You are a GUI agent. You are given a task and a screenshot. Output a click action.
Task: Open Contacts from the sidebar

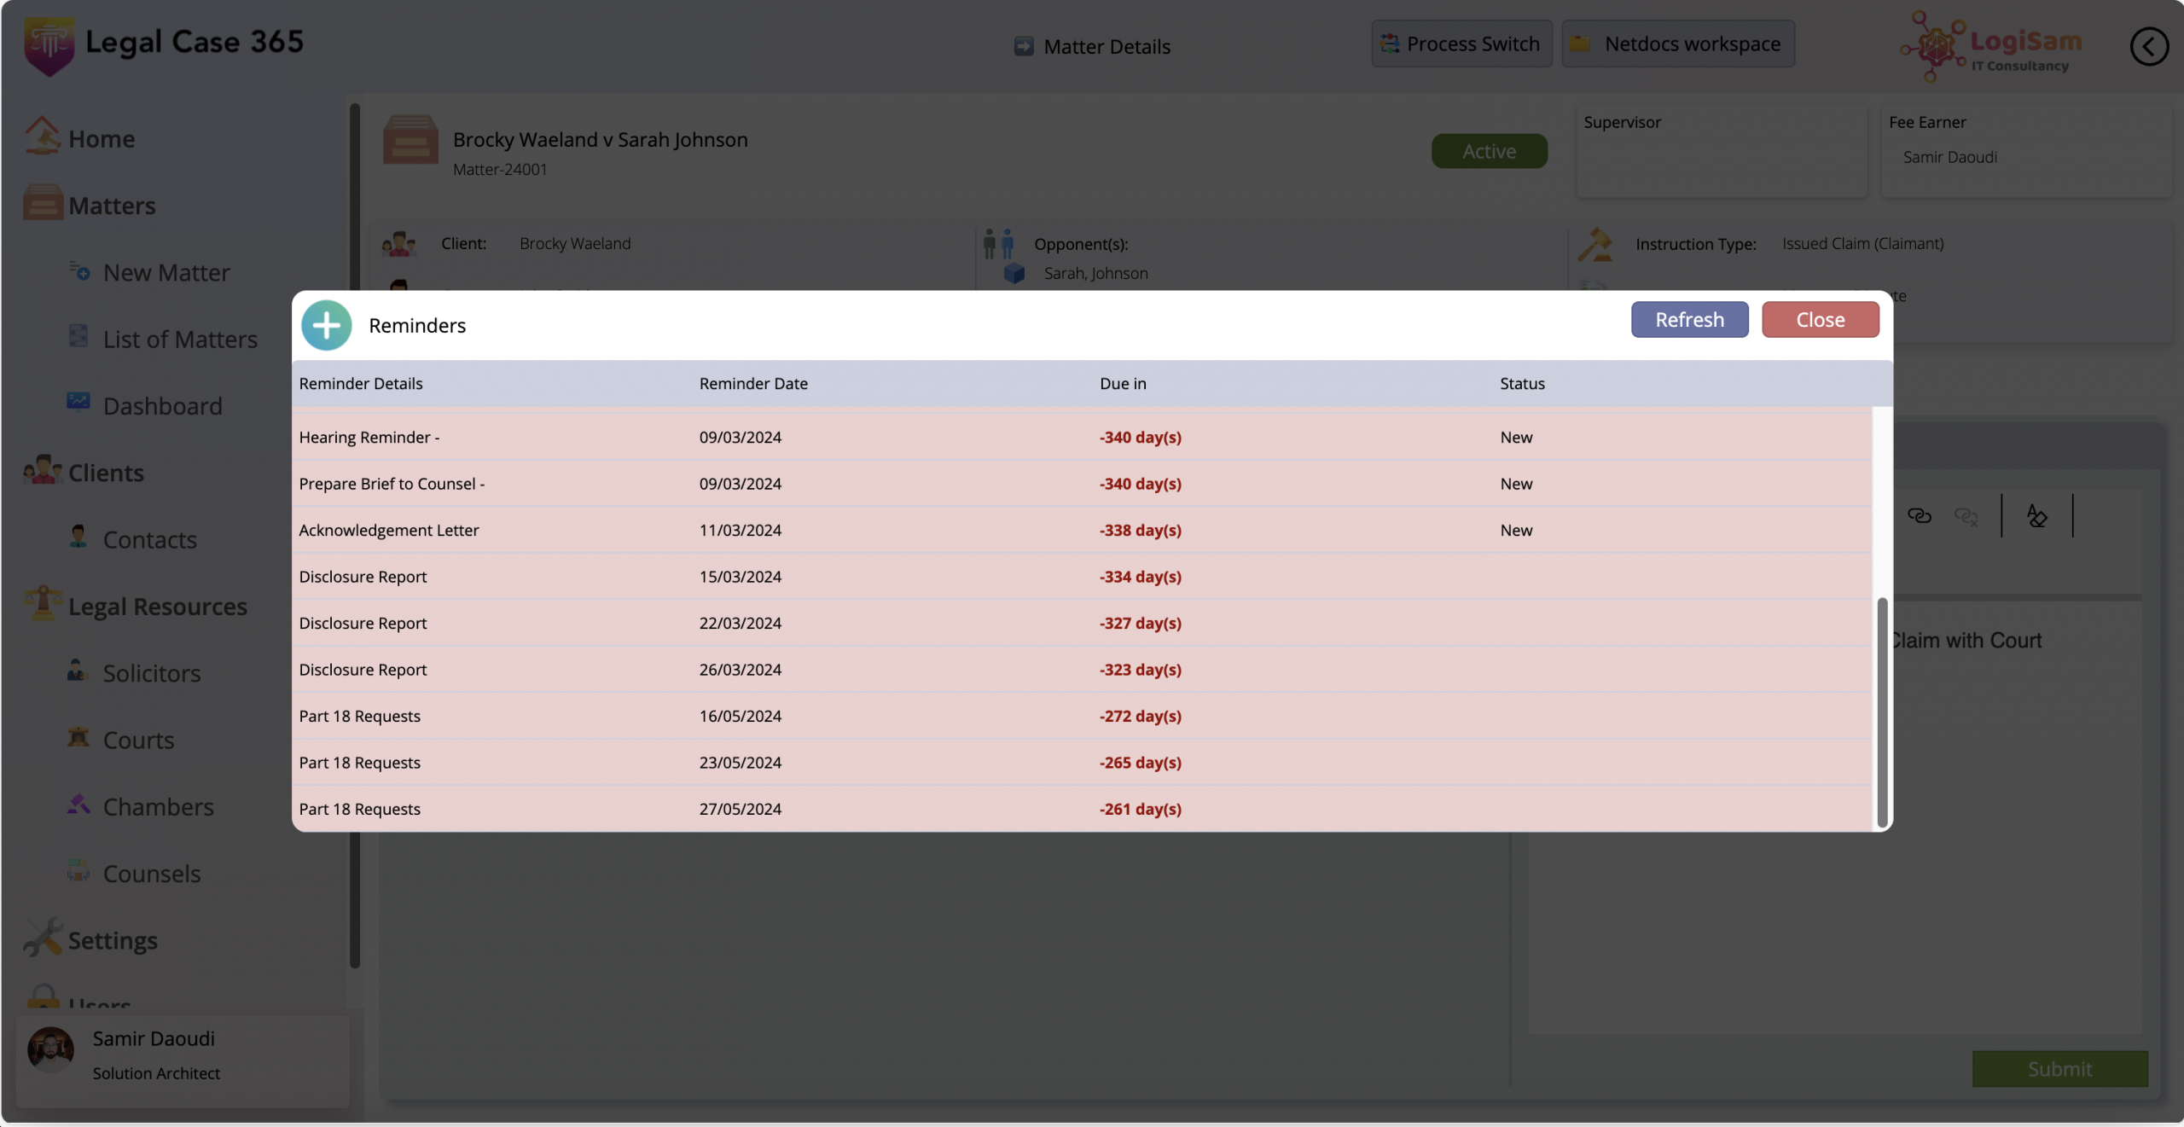coord(149,540)
